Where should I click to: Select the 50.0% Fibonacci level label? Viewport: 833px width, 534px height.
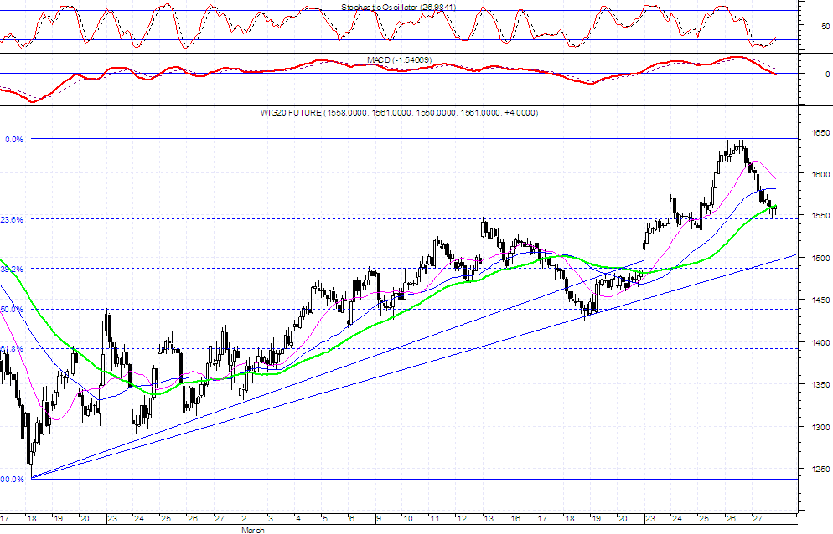12,310
